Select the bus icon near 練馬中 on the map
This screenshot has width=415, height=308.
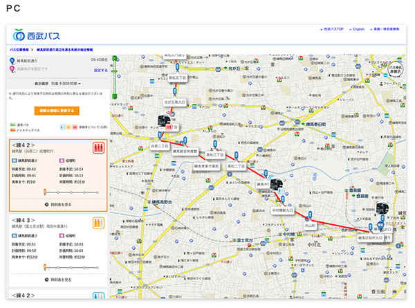click(275, 185)
